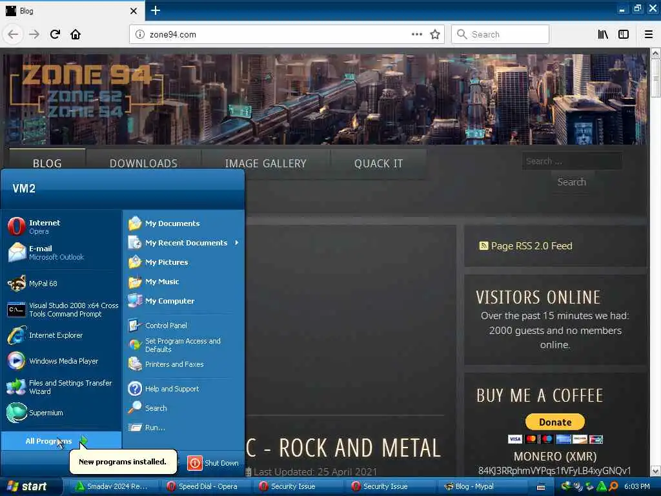This screenshot has height=496, width=661.
Task: Go back using the browser back arrow
Action: click(x=13, y=35)
